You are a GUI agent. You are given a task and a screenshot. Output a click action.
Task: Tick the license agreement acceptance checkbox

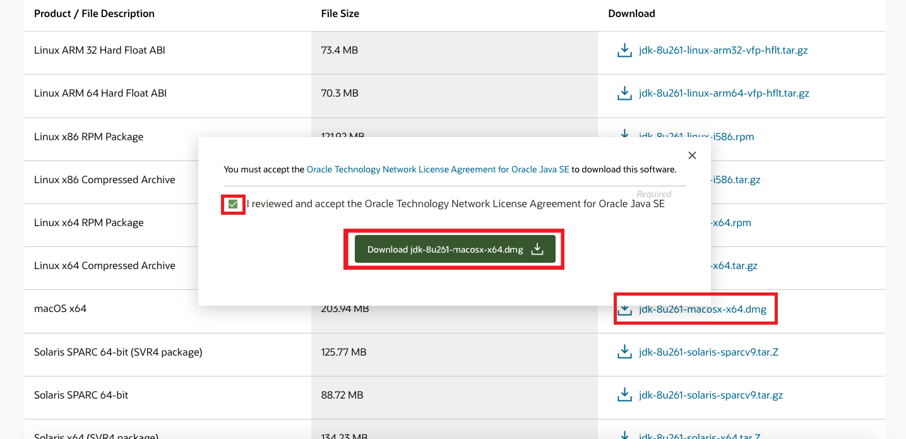click(x=233, y=205)
